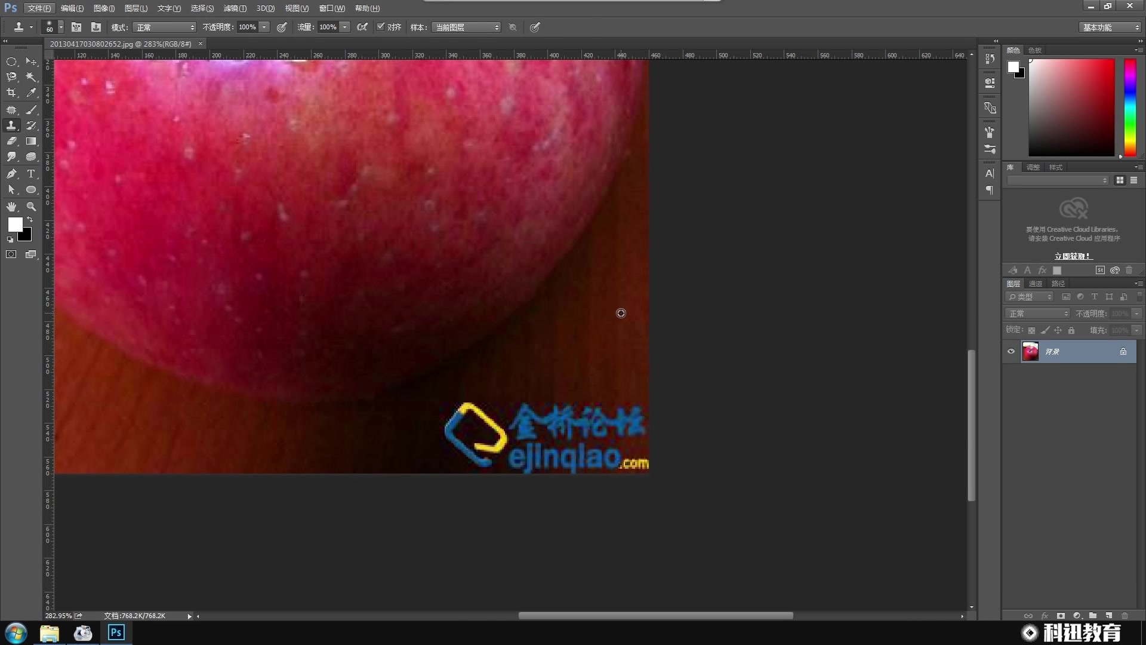Select the Brush tool

31,109
